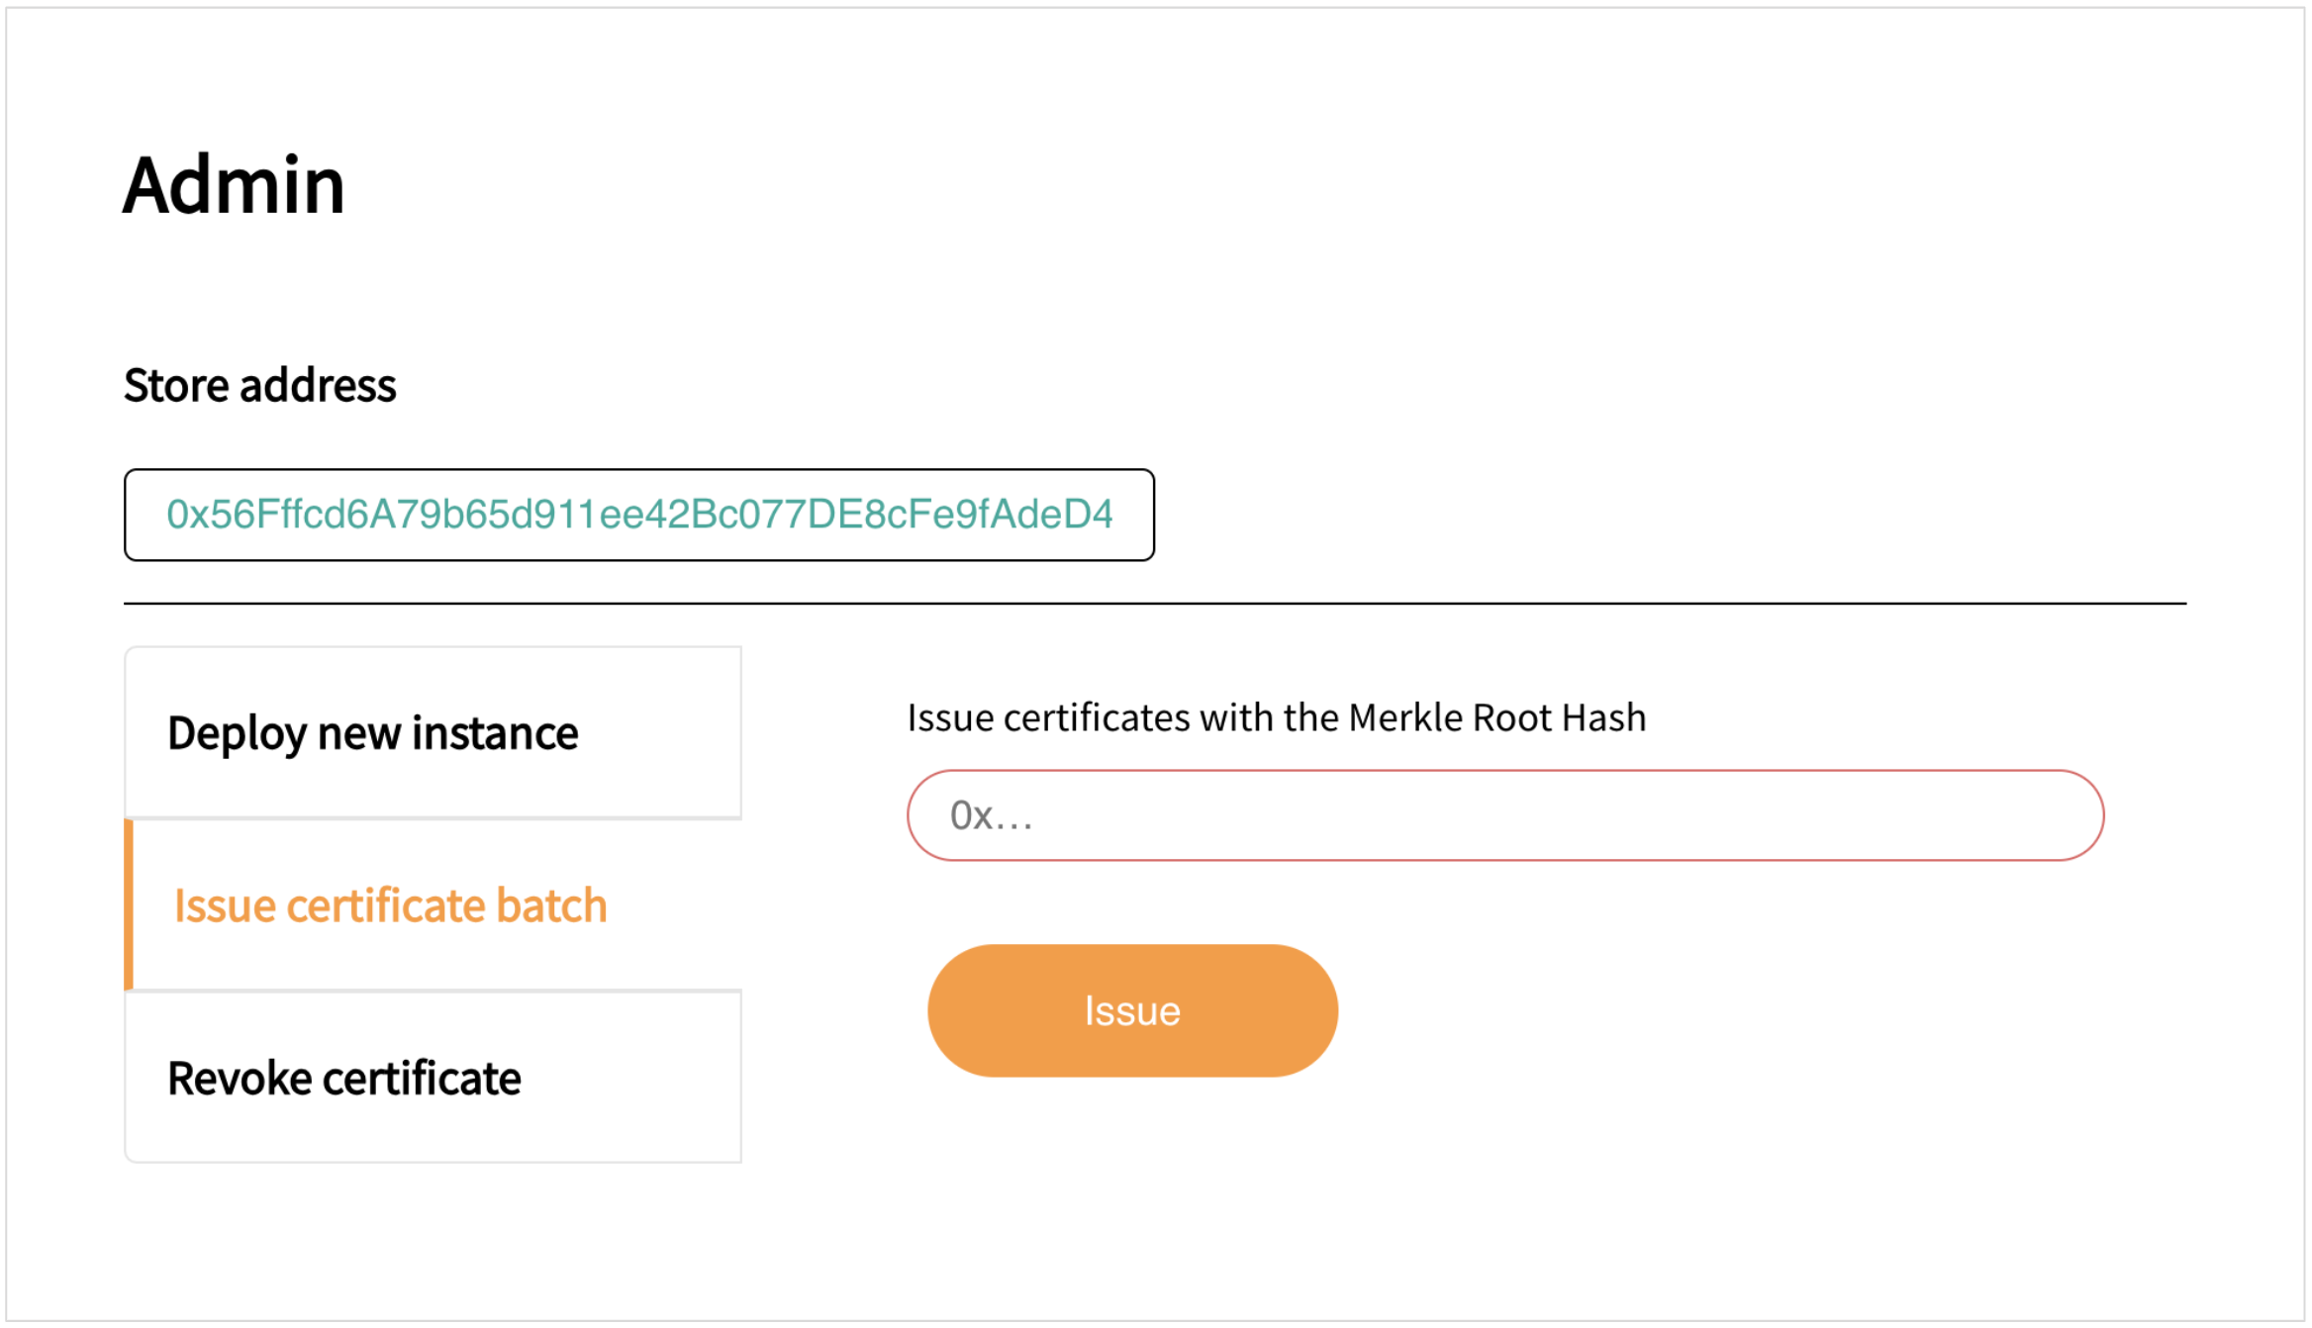Select the address 0x56Fffcd6A79b65d911ee42Bc077DE8cFe9fAdeD4

click(639, 514)
